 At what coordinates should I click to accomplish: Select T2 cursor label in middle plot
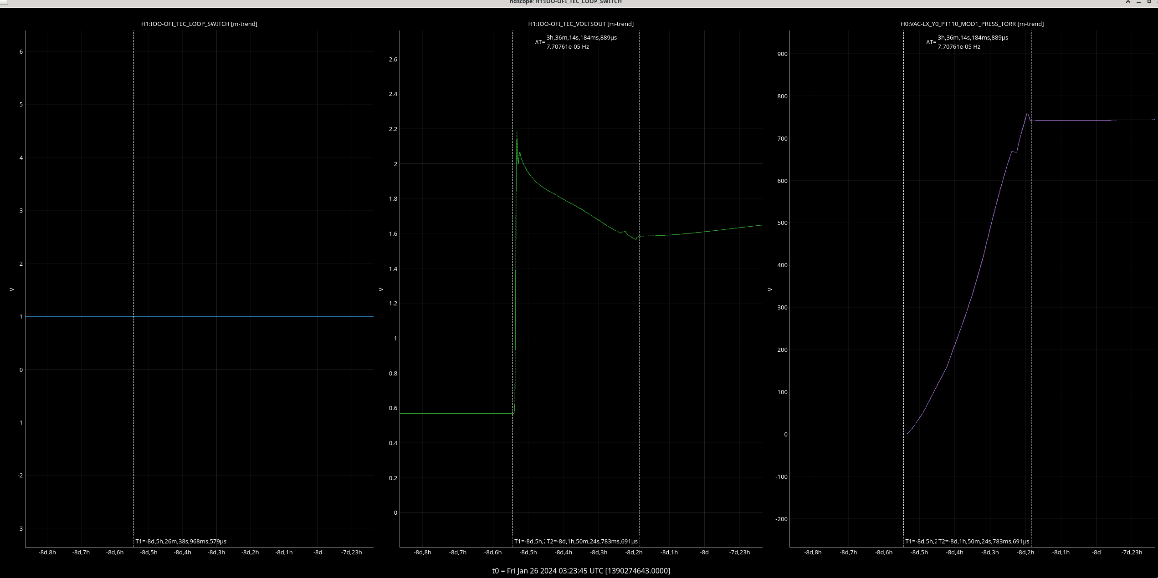click(592, 541)
